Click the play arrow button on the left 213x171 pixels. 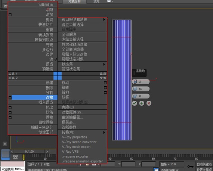[5, 144]
